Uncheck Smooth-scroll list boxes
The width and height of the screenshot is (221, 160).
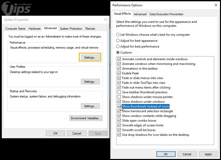[x=119, y=130]
